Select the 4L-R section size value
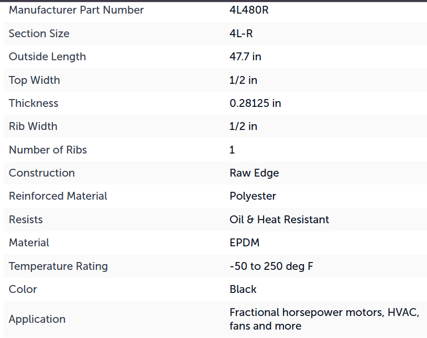Screen dimensions: 427x338 [x=241, y=34]
